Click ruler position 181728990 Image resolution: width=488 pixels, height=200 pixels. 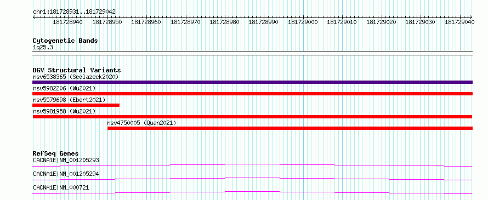264,22
